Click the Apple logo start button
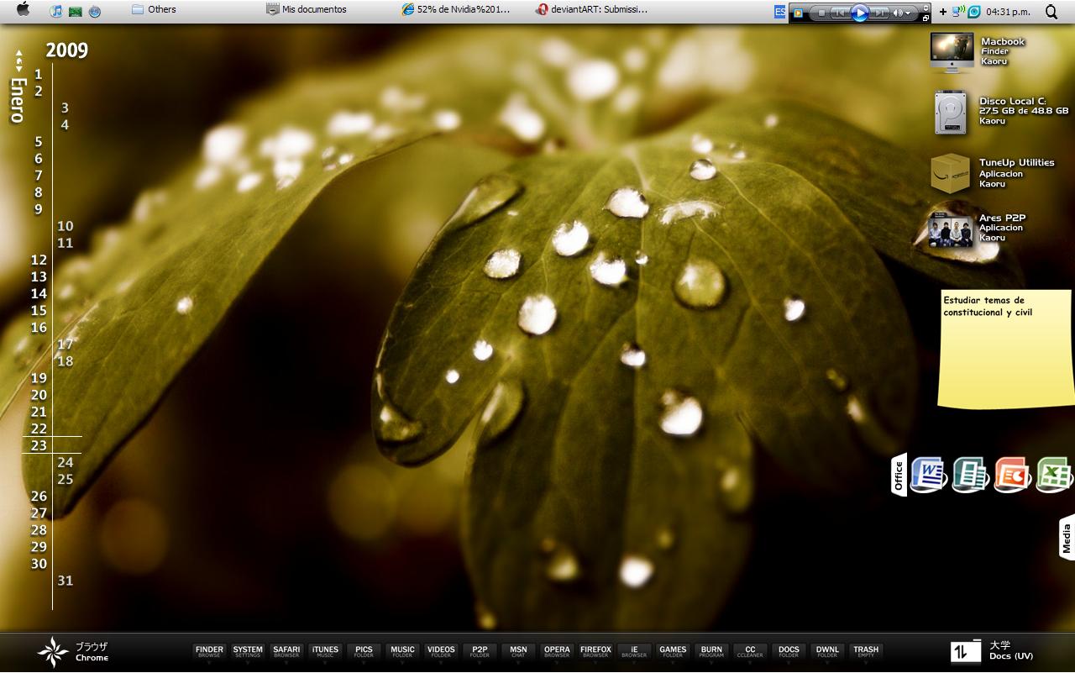1075x673 pixels. tap(23, 10)
